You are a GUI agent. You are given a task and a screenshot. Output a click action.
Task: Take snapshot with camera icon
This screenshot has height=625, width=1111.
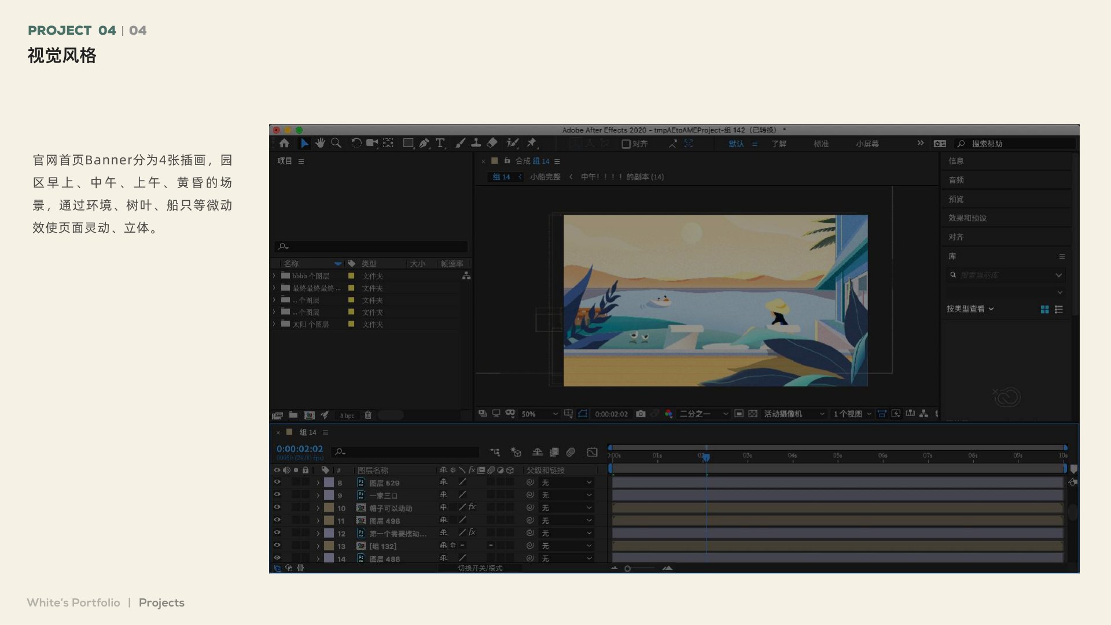click(641, 414)
